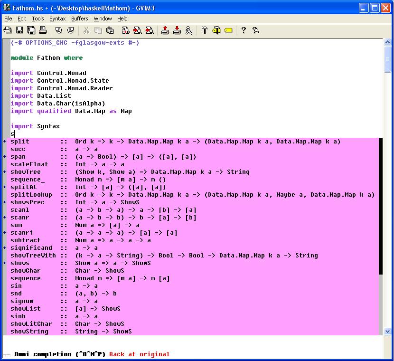Select 'scanl' in the completion popup
The image size is (394, 361).
click(21, 209)
